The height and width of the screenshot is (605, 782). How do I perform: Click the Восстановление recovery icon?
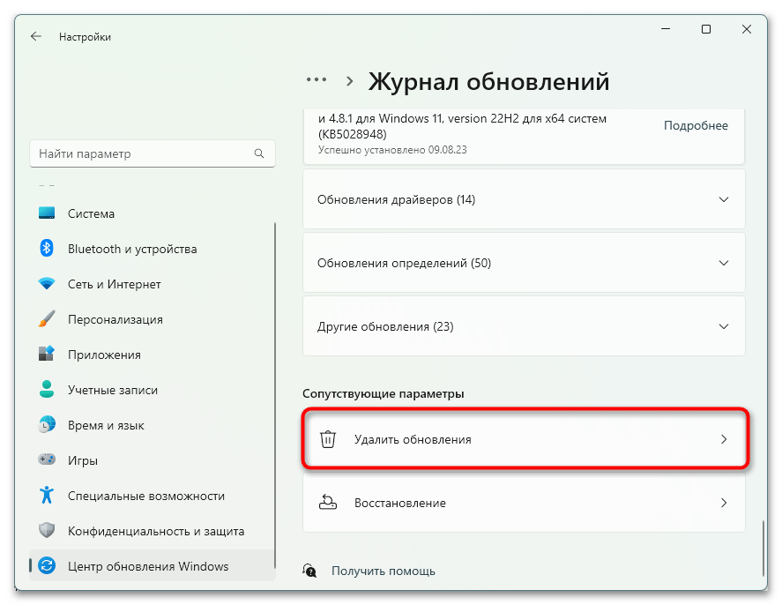(328, 502)
